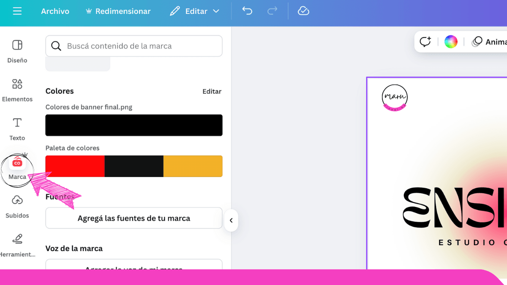Expand the Editar dropdown
The height and width of the screenshot is (285, 507).
(x=195, y=11)
